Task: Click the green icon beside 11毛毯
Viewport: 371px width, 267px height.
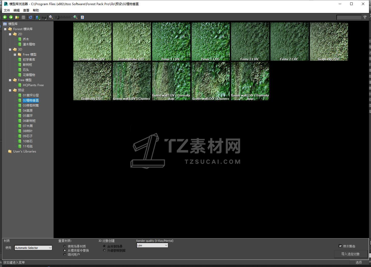Action: coord(20,146)
